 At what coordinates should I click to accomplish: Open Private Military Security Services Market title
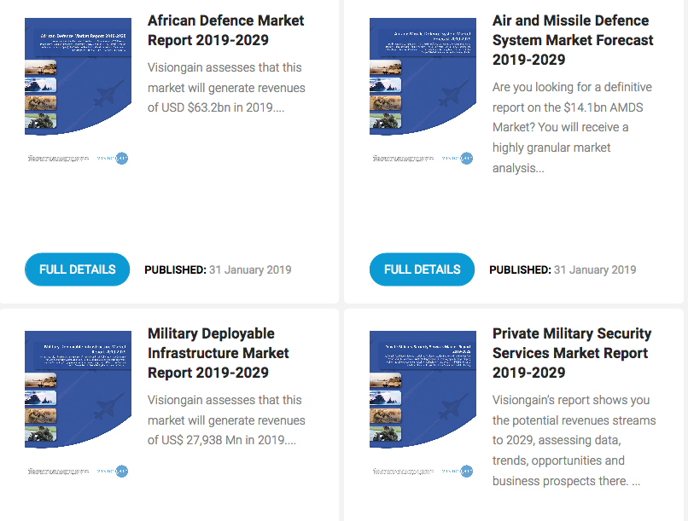click(571, 353)
